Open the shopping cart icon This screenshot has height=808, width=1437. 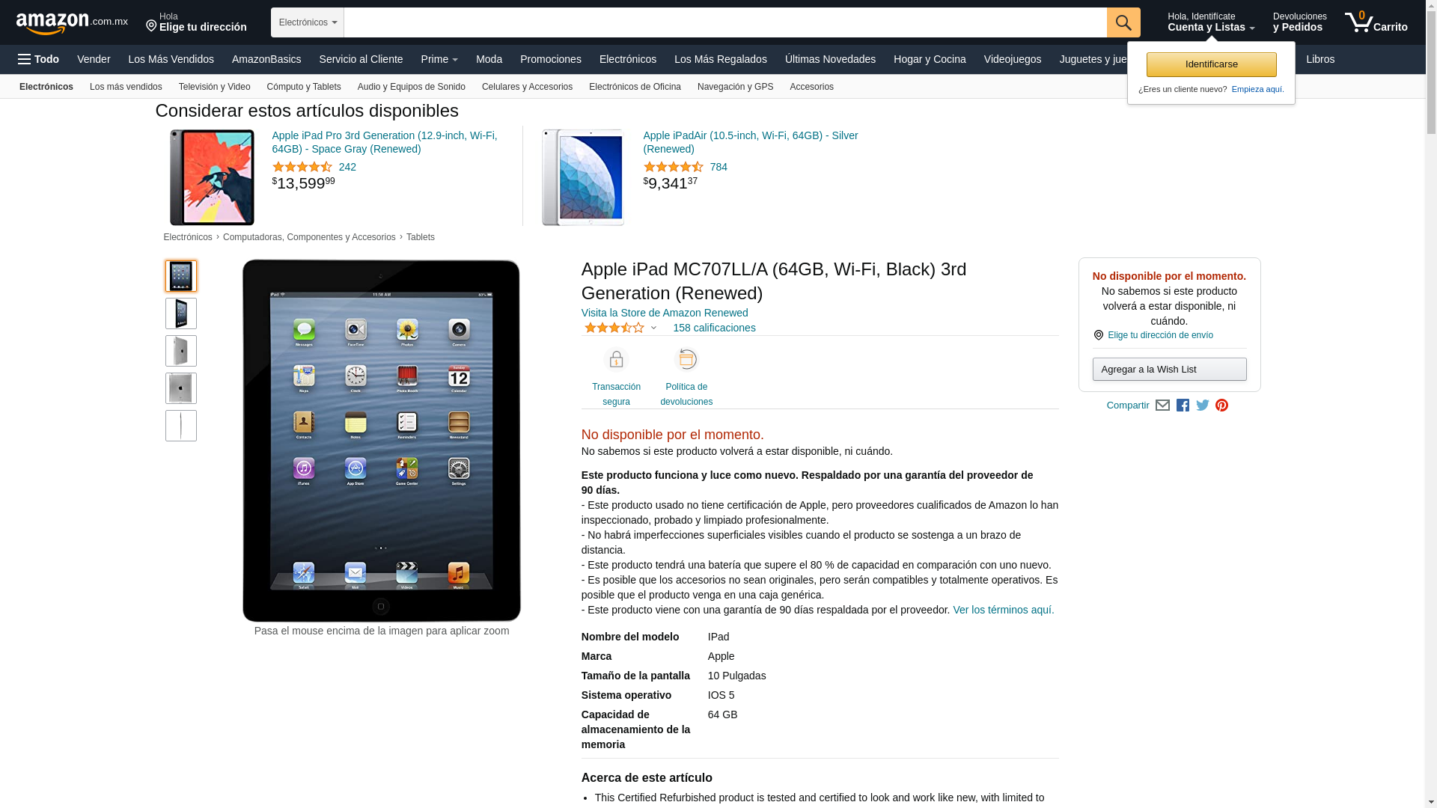[1376, 22]
